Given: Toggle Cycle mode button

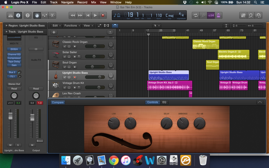Looking at the screenshot, I should point(195,15).
